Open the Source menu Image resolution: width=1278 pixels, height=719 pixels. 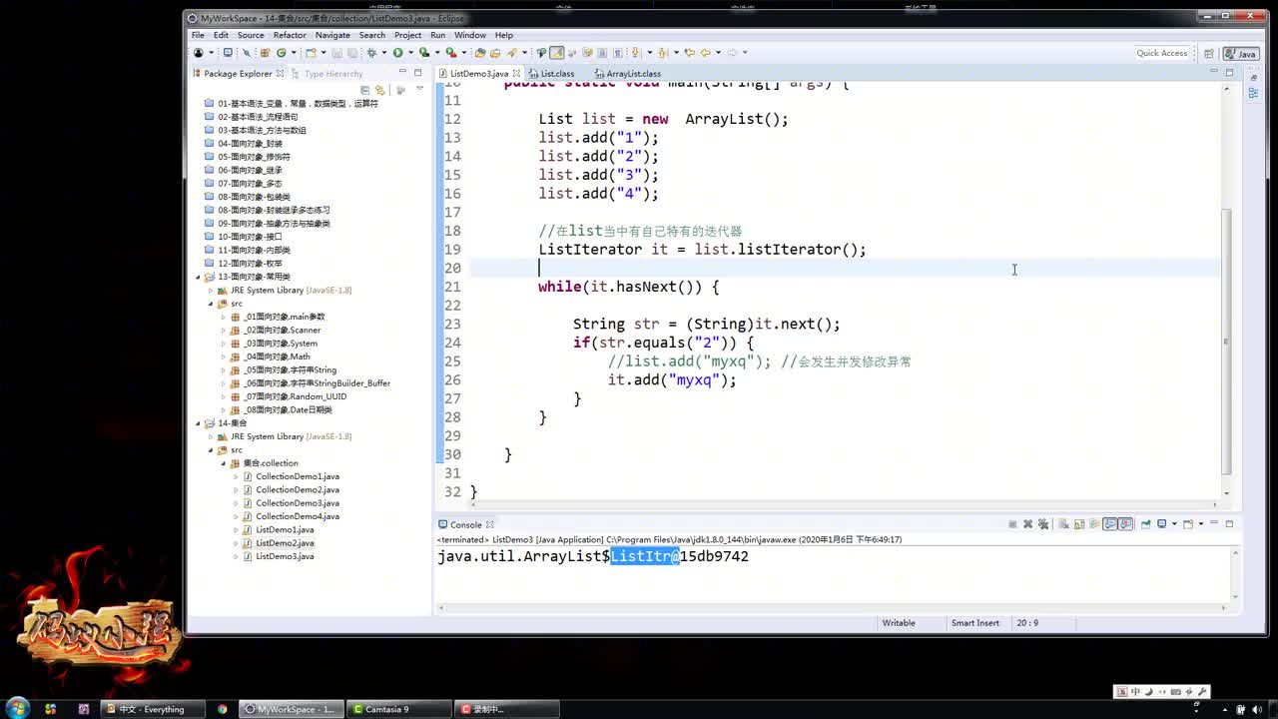pyautogui.click(x=251, y=35)
